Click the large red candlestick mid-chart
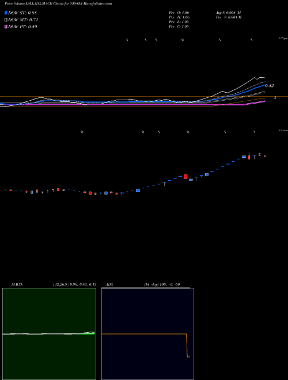 (x=185, y=177)
